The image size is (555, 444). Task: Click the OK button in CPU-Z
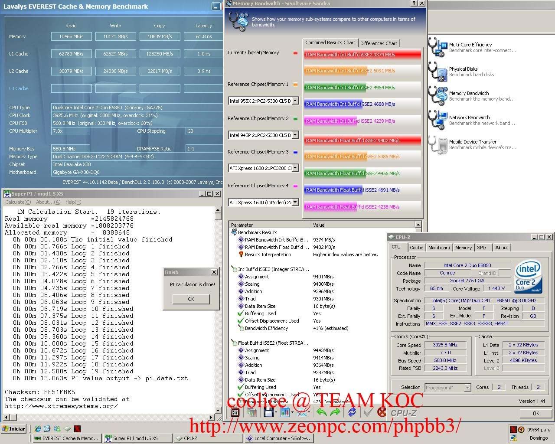(536, 413)
